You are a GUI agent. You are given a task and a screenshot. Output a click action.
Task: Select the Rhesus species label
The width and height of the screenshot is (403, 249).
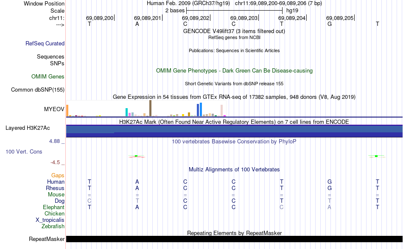pyautogui.click(x=55, y=188)
